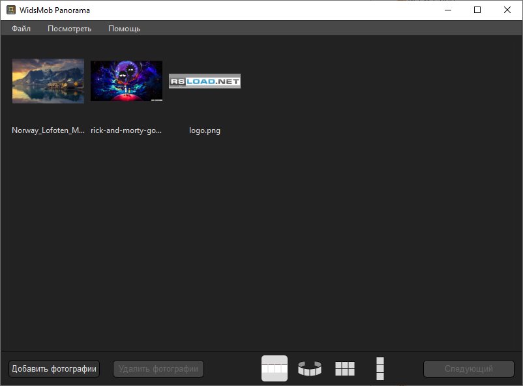Select the rick-and-morty image thumbnail
Viewport: 523px width, 386px height.
click(x=126, y=81)
